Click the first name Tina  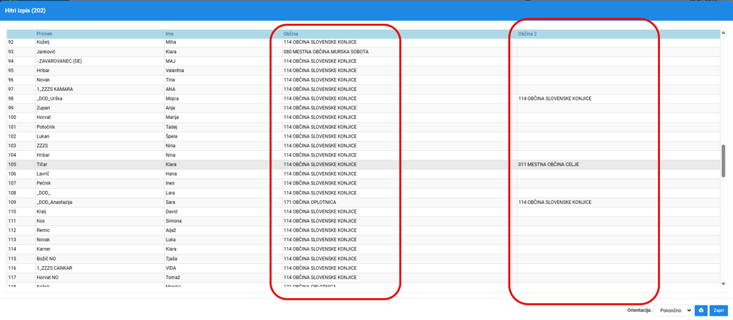170,79
